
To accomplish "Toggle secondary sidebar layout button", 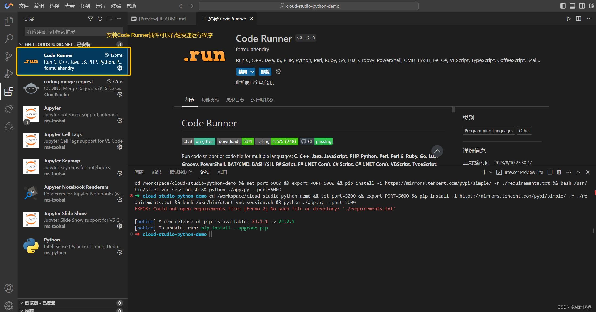I will (x=582, y=6).
